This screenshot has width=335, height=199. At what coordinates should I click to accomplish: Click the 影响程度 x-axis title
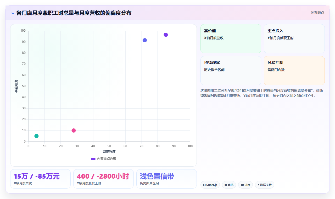click(x=109, y=152)
